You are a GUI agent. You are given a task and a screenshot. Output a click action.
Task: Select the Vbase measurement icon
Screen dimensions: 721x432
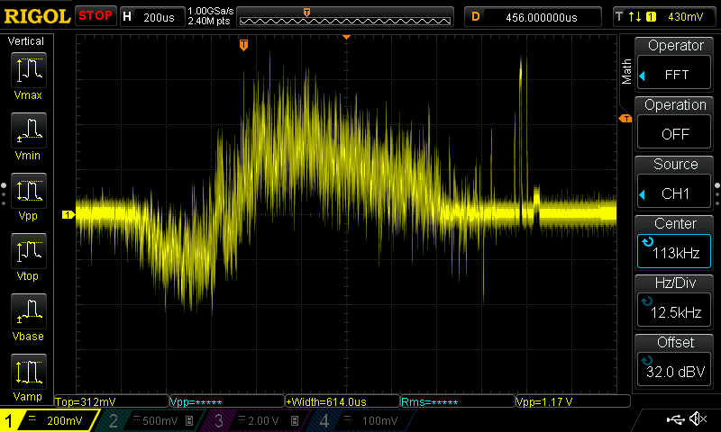point(29,311)
